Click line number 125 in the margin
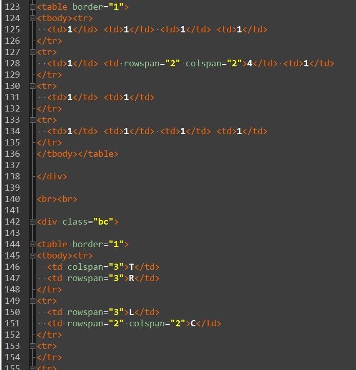356x370 pixels. click(12, 29)
